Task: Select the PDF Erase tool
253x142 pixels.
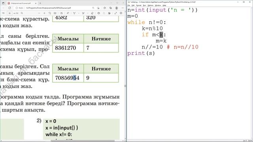Action: [x=92, y=13]
